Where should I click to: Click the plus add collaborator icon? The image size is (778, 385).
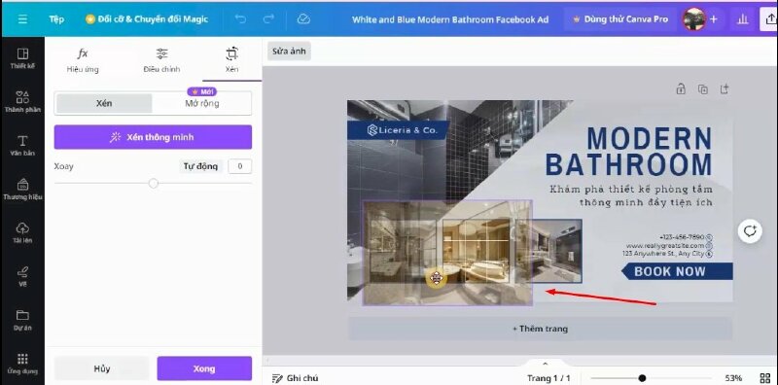point(714,19)
